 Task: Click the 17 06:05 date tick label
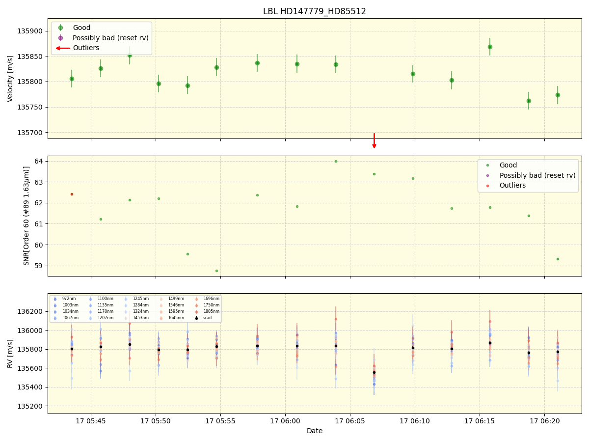pyautogui.click(x=350, y=421)
